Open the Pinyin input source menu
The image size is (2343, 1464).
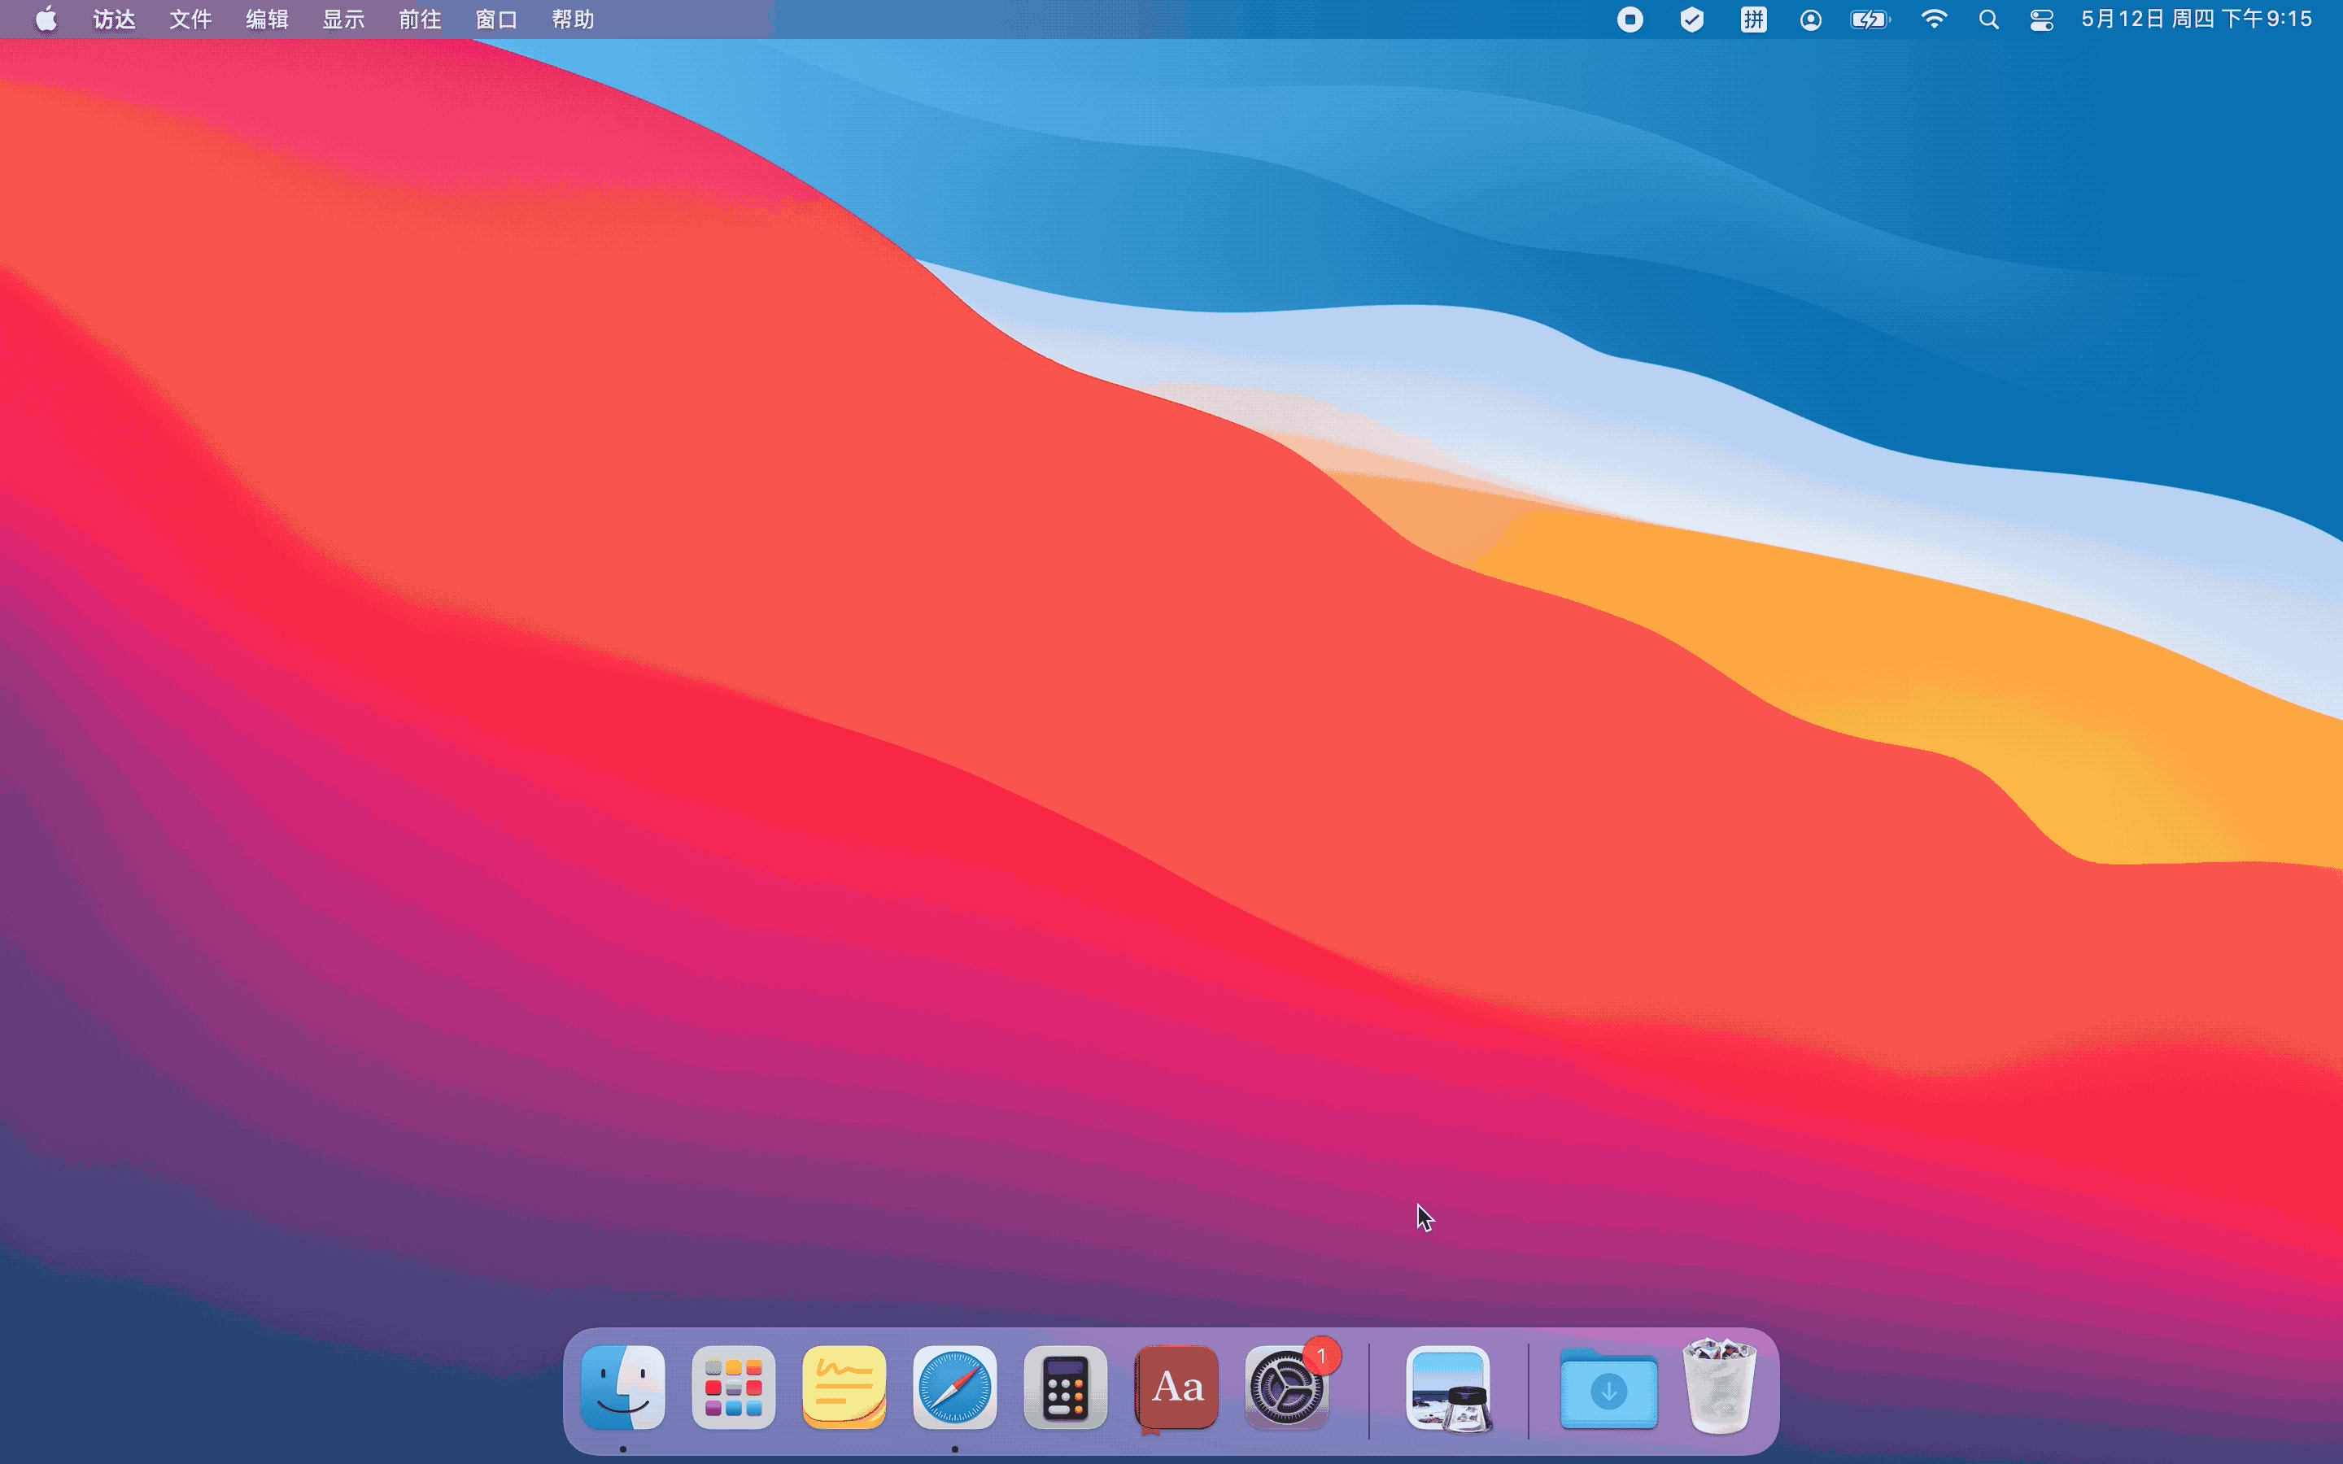1753,20
